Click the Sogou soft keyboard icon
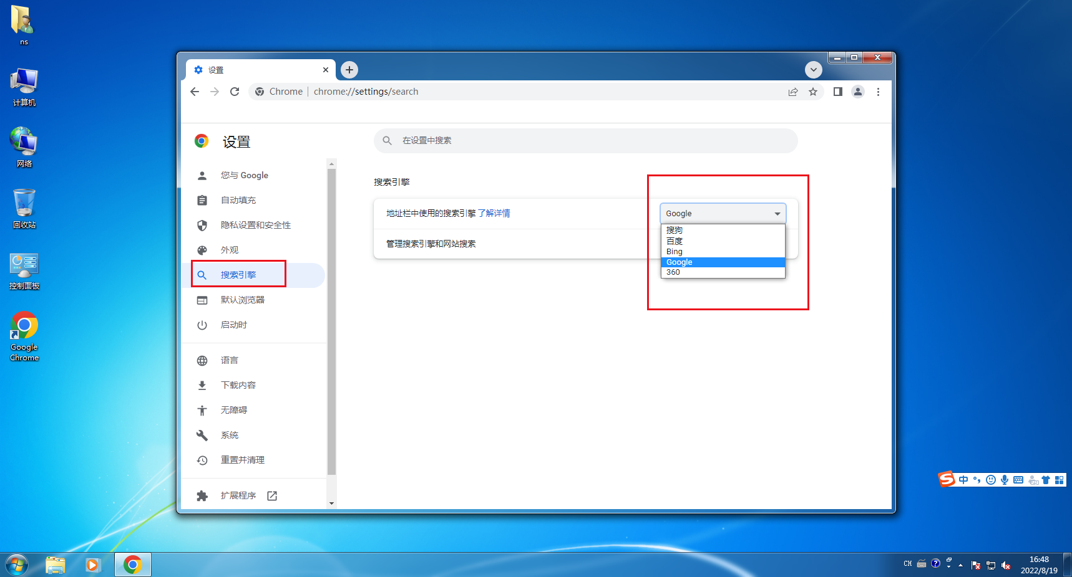Screen dimensions: 1072x577 coord(1018,480)
